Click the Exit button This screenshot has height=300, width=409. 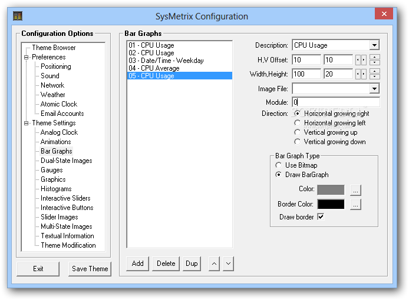[x=38, y=269]
